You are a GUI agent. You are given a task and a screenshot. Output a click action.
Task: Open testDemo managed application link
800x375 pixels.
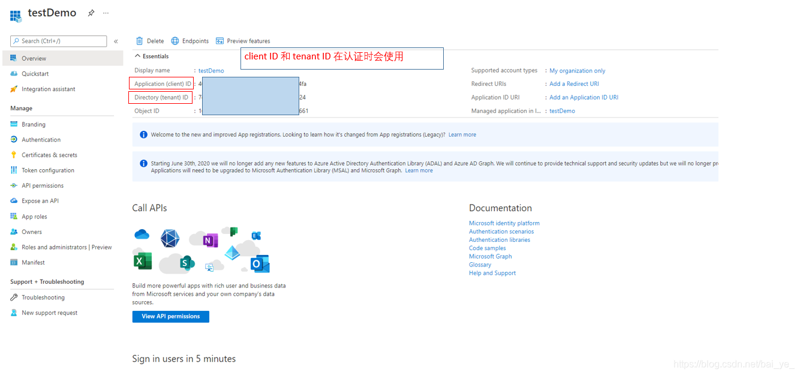coord(562,111)
